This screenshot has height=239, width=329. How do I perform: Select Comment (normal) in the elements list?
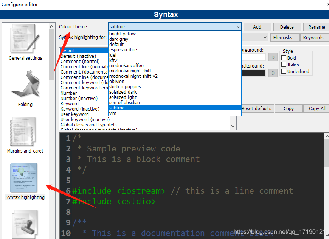(x=81, y=61)
